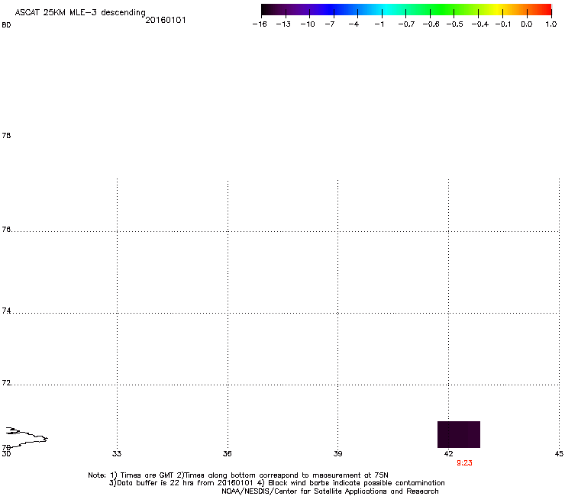Click the latitude label 74
The image size is (565, 496).
pos(6,311)
